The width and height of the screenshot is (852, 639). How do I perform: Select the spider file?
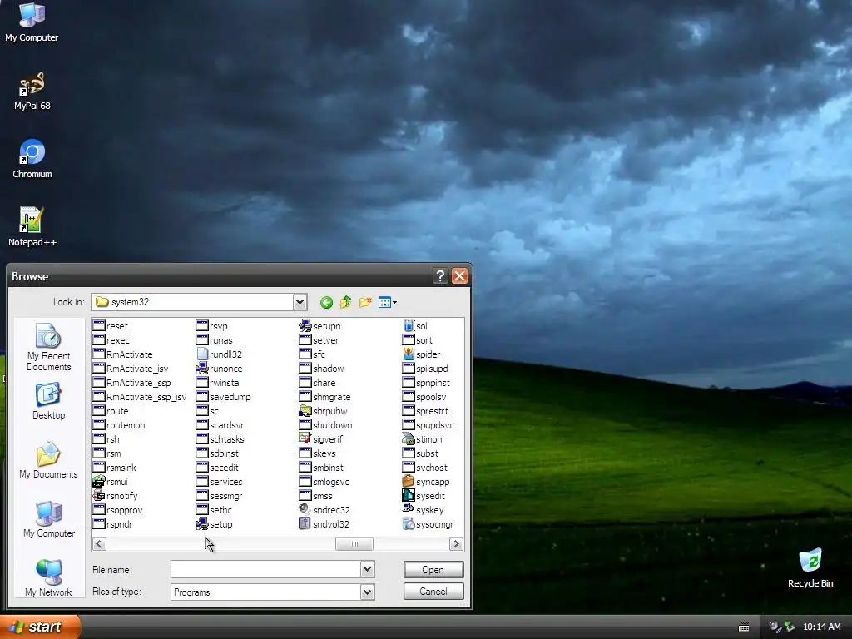click(x=422, y=354)
